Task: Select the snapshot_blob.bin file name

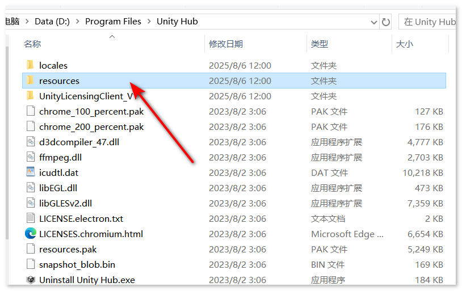Action: click(x=77, y=265)
